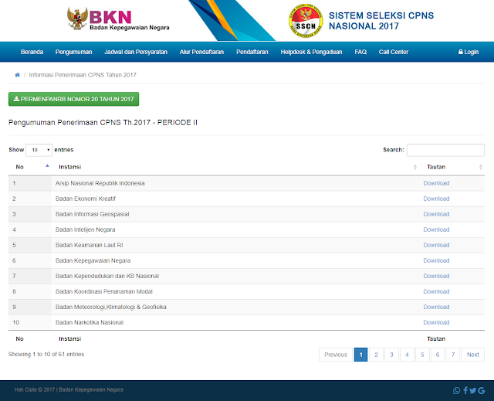494x401 pixels.
Task: Sort by Tautan column arrows
Action: point(480,167)
